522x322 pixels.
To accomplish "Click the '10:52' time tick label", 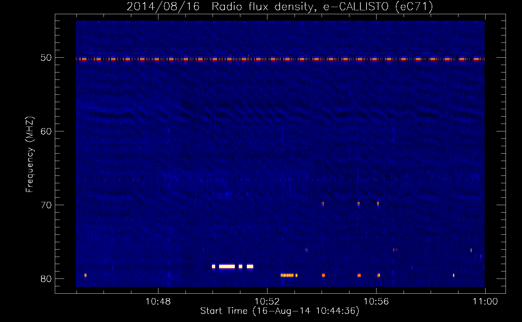I will pos(267,302).
